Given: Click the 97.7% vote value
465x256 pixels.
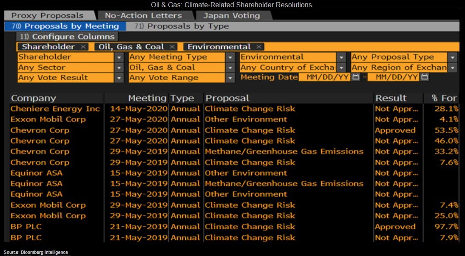Looking at the screenshot, I should tap(446, 227).
